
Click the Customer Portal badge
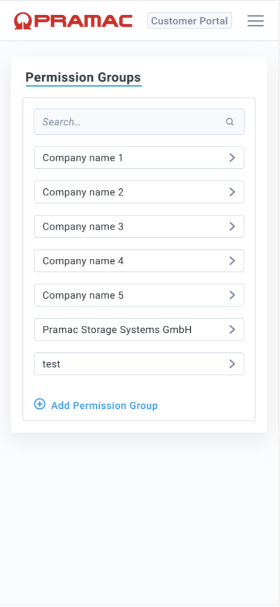point(189,21)
